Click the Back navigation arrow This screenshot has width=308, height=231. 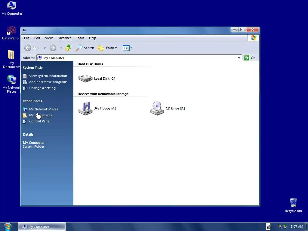(x=28, y=48)
